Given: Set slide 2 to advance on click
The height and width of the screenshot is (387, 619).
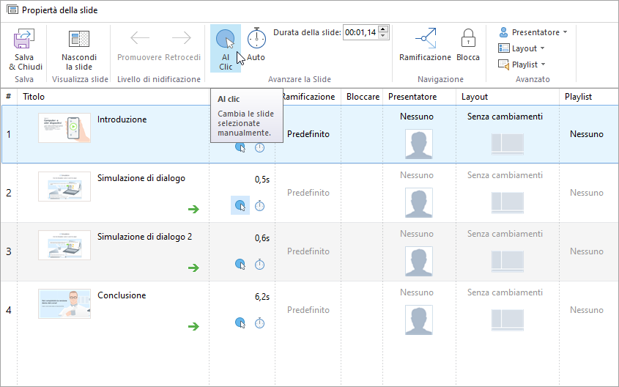Looking at the screenshot, I should tap(240, 206).
